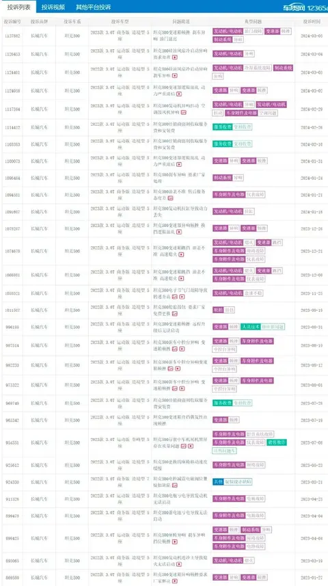Viewport: 328px width, 586px height.
Task: Open image icon in 2023-05-21 complaint row
Action: tap(174, 485)
